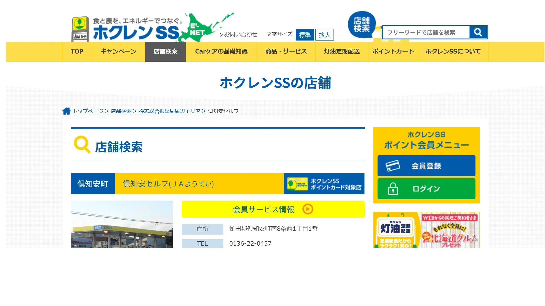Image resolution: width=545 pixels, height=306 pixels.
Task: Click the address 虻田郡倶知安町南8条西1丁目1番
Action: click(274, 229)
